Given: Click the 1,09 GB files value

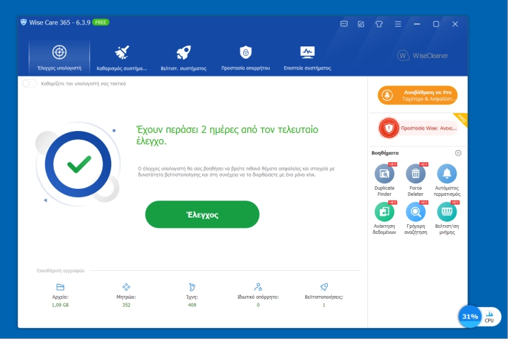Looking at the screenshot, I should point(60,305).
